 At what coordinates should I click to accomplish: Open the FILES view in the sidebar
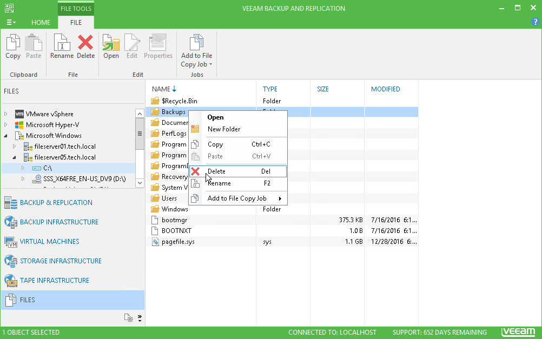point(72,300)
